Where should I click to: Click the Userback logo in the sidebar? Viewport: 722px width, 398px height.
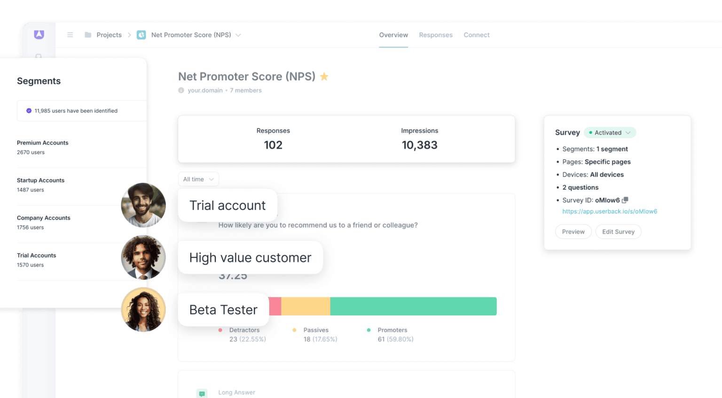pyautogui.click(x=39, y=35)
